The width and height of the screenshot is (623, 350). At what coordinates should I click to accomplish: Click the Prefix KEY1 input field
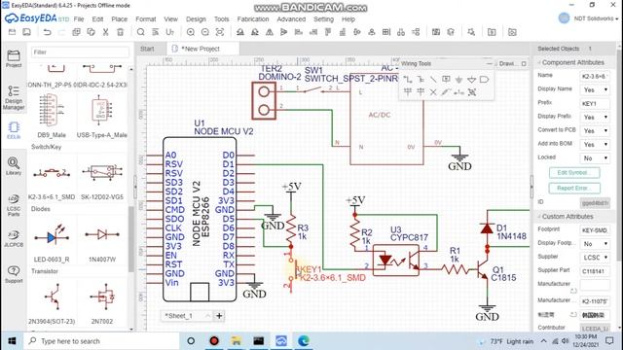click(595, 104)
